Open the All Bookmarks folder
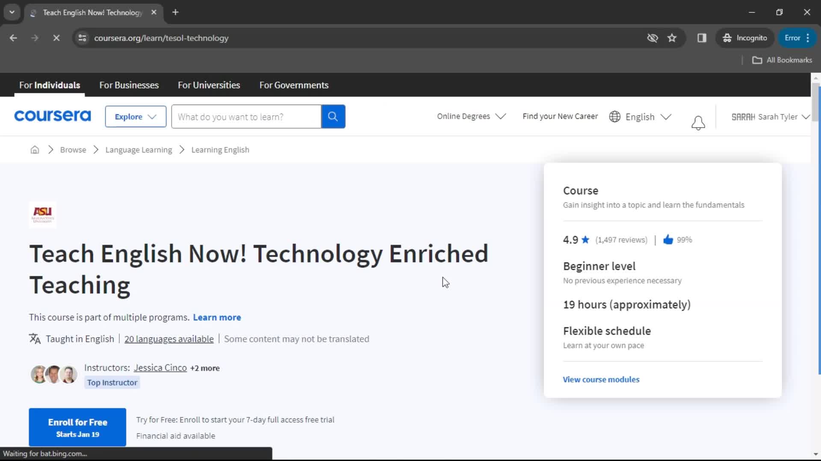 pos(782,60)
